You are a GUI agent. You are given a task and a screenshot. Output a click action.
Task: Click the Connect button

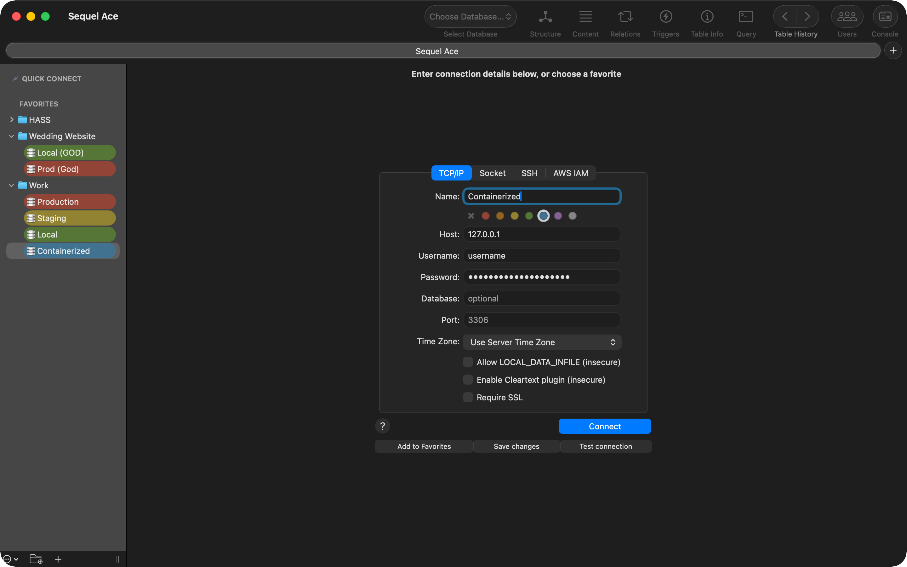[x=605, y=426]
